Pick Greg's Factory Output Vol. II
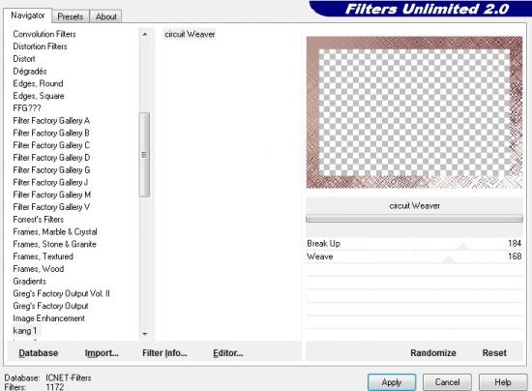This screenshot has height=391, width=532. point(61,293)
